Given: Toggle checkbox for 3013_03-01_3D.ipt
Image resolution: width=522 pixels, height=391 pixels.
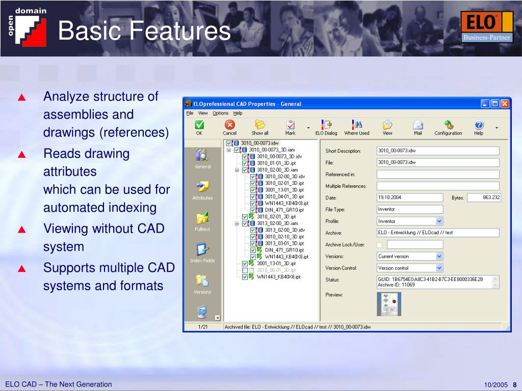Looking at the screenshot, I should coord(253,243).
